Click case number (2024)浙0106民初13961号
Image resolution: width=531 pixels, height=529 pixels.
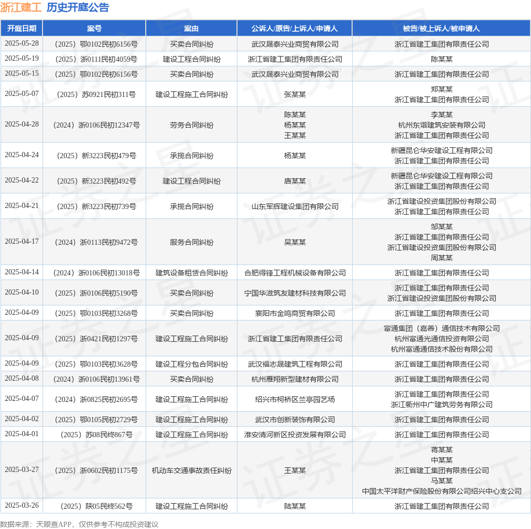pyautogui.click(x=96, y=379)
